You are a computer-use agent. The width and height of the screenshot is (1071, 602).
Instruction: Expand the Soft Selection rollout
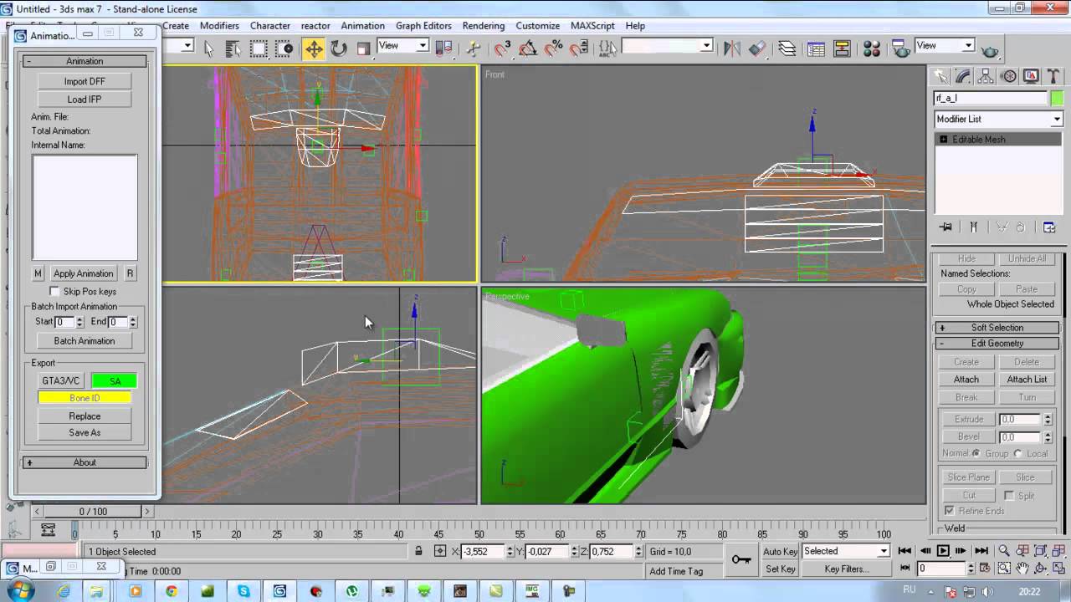coord(997,328)
